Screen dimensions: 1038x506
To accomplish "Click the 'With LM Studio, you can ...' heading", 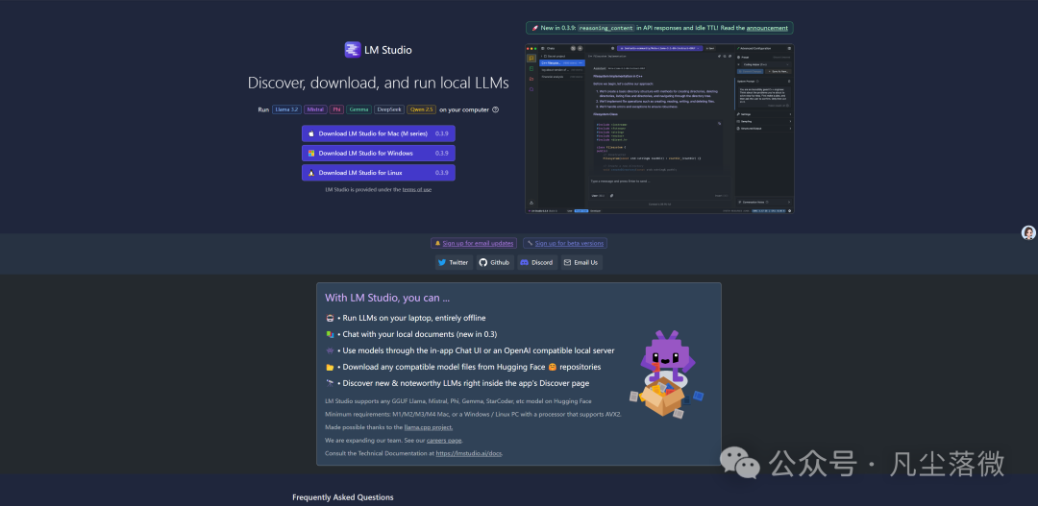I will (387, 299).
